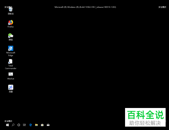Launch Firefox from the desktop shortcut
The width and height of the screenshot is (169, 130).
[11, 24]
